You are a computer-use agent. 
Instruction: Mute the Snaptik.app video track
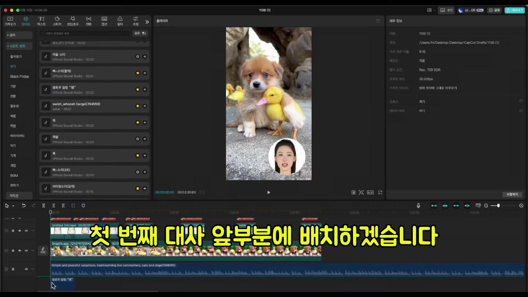point(26,251)
